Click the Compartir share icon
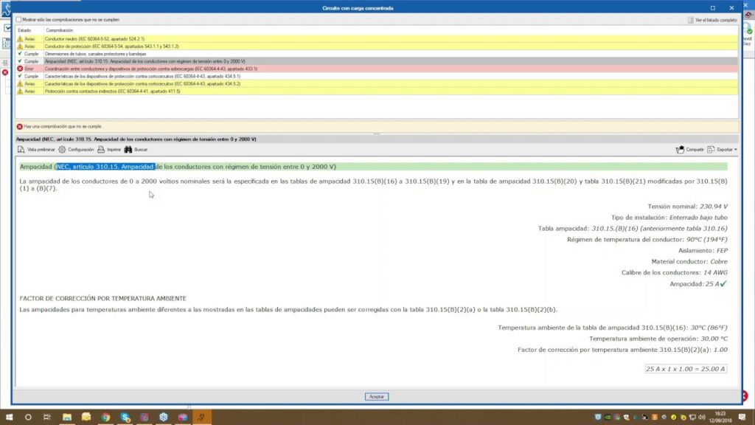 click(x=689, y=150)
